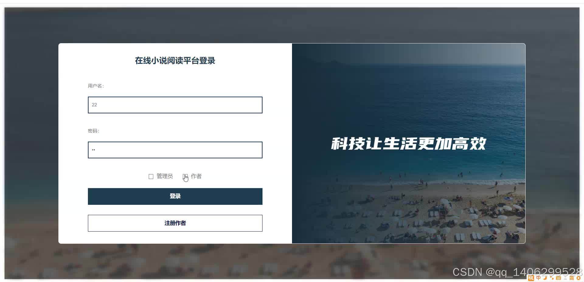Click the 科技让生活更加高效 slogan text
This screenshot has width=584, height=282.
pyautogui.click(x=408, y=144)
